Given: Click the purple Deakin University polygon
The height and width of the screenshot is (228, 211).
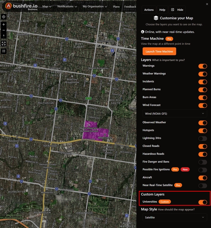Looking at the screenshot, I should click(x=95, y=131).
